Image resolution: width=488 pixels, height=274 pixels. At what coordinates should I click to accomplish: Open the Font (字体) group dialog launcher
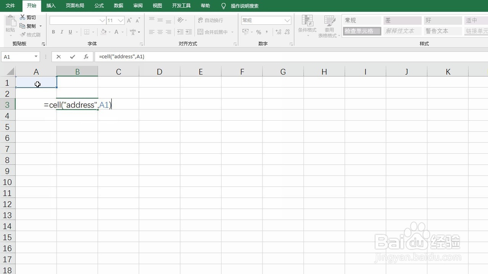click(142, 44)
